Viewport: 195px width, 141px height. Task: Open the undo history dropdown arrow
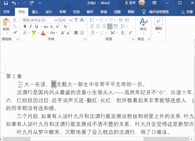click(18, 3)
